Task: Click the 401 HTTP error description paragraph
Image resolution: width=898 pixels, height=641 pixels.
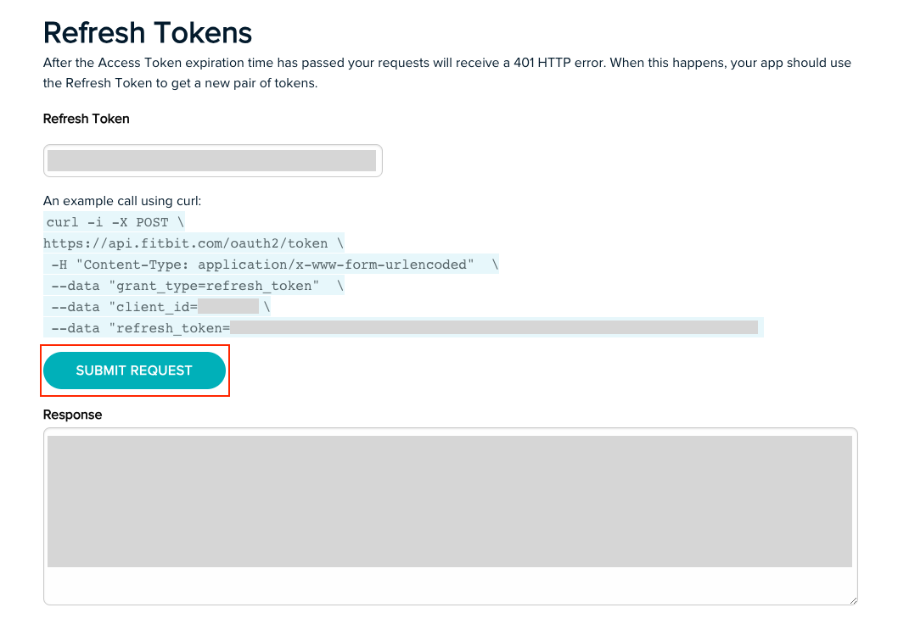Action: pyautogui.click(x=446, y=72)
